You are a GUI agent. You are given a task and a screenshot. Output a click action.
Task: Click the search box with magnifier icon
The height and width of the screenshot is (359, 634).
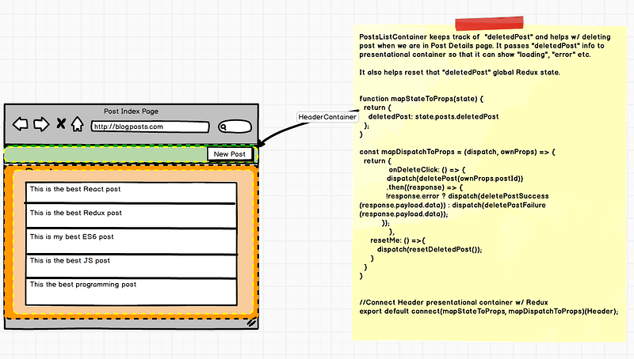coord(235,127)
